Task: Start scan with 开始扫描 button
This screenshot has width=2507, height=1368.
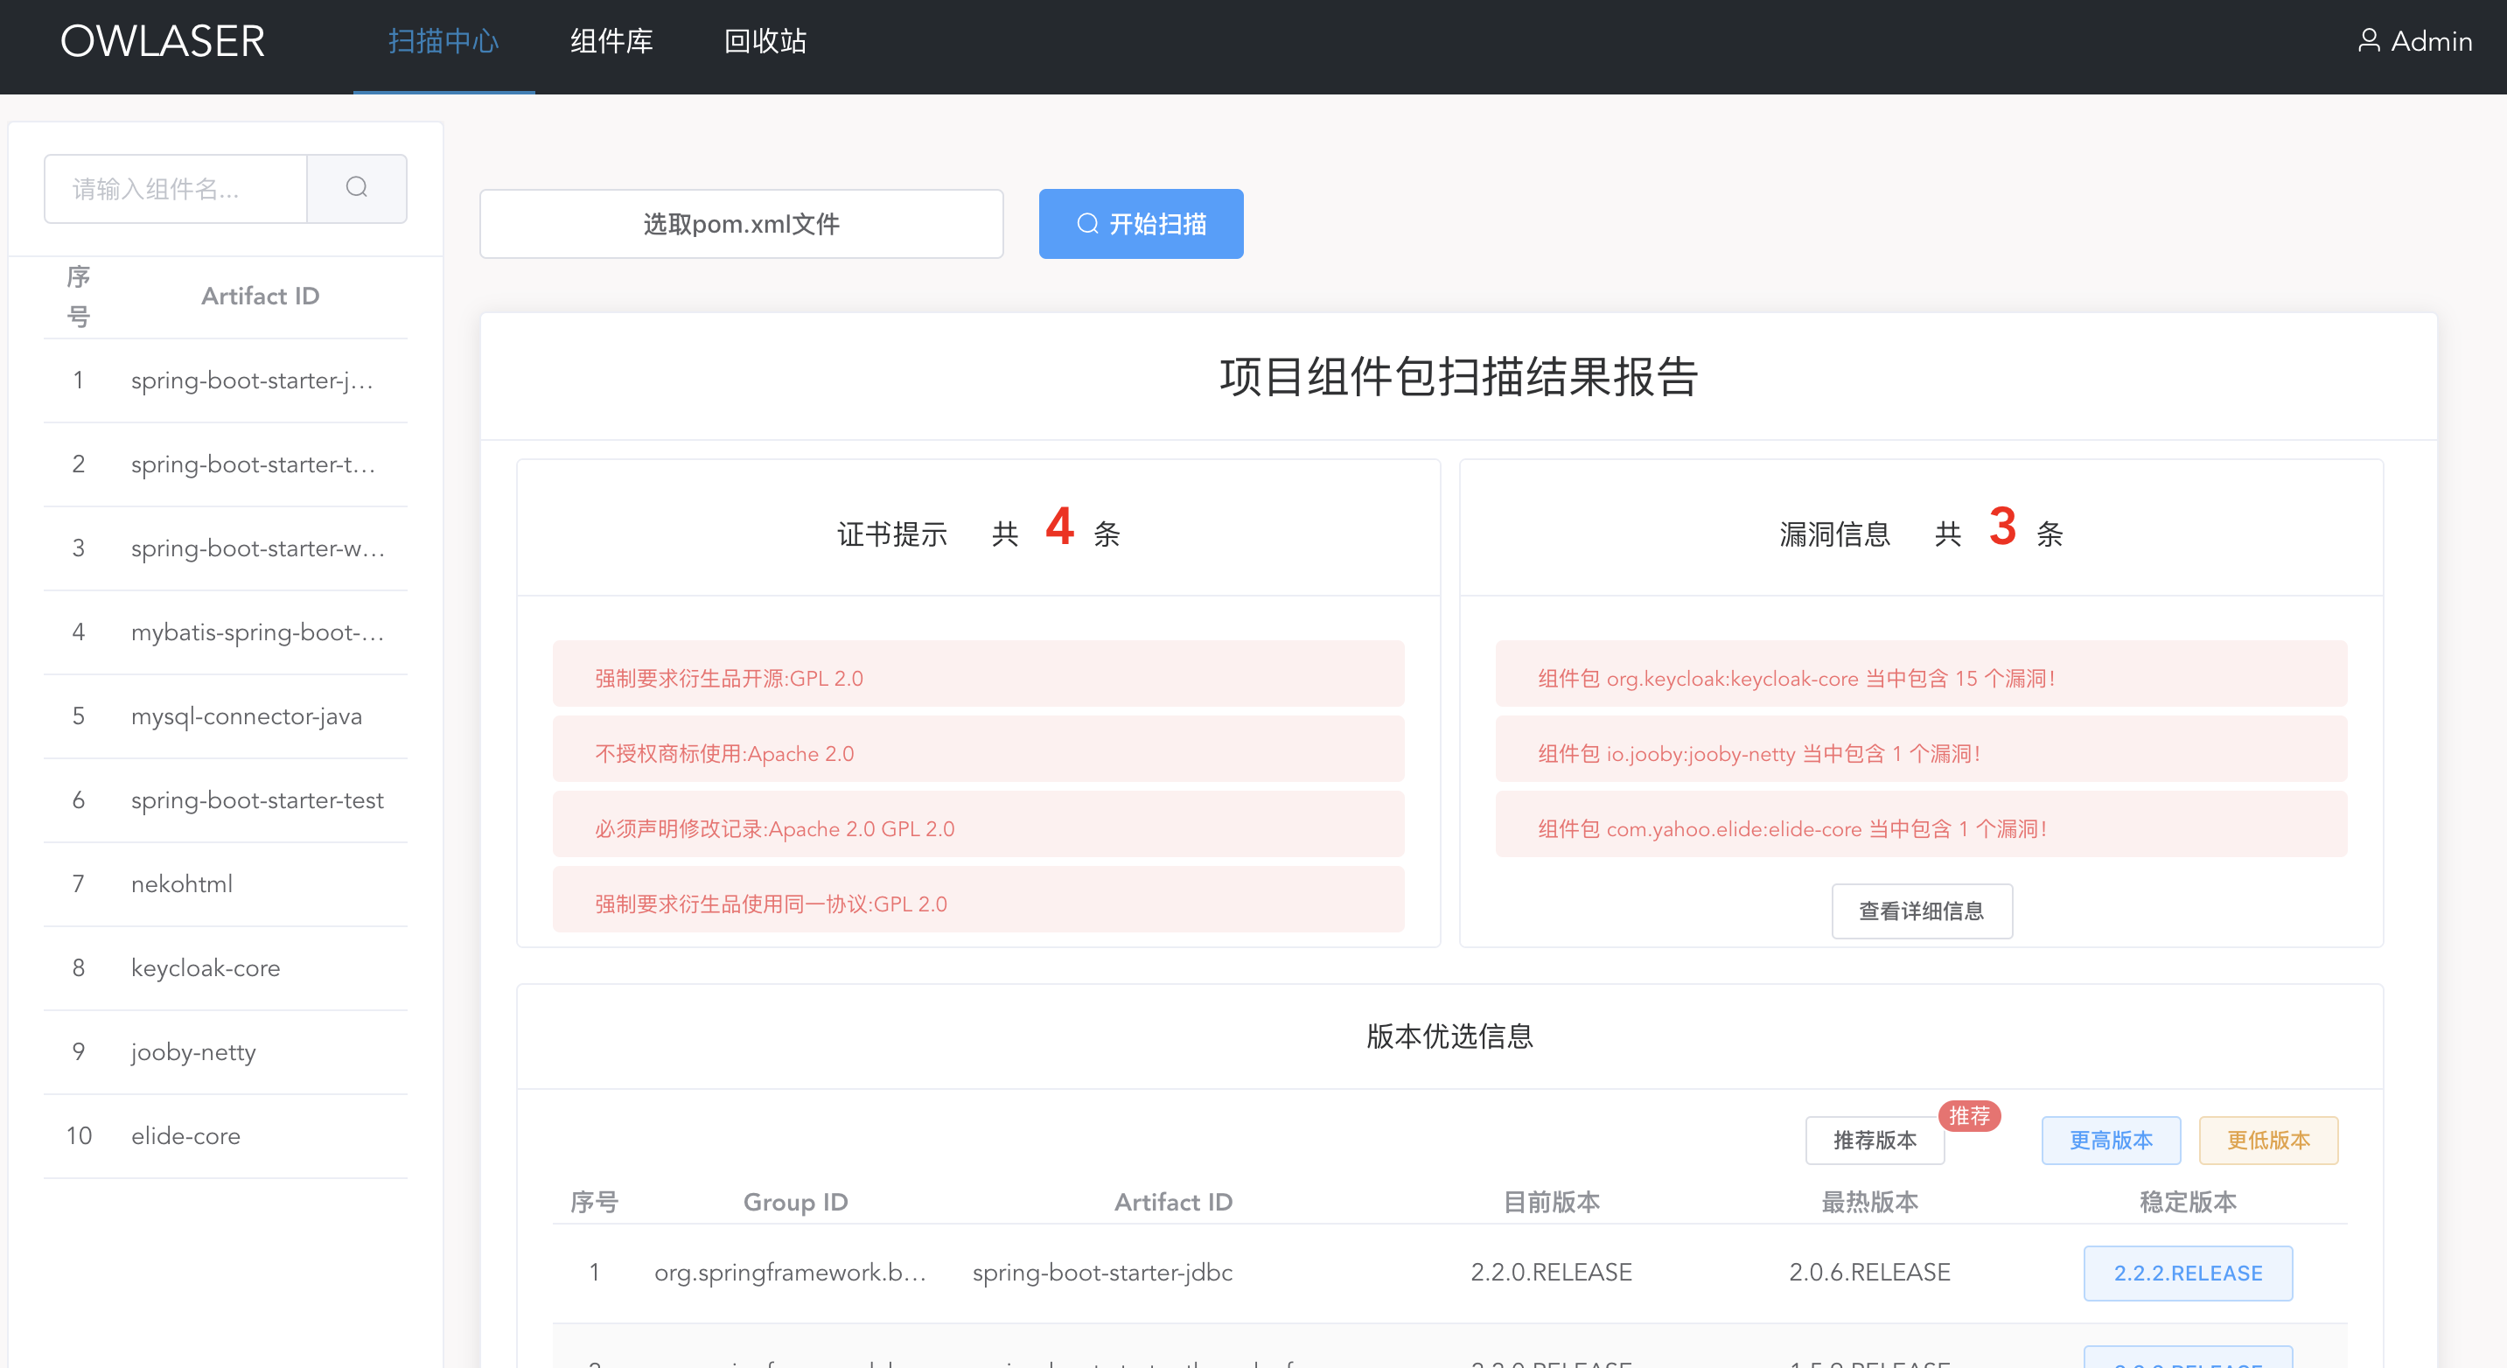Action: tap(1141, 224)
